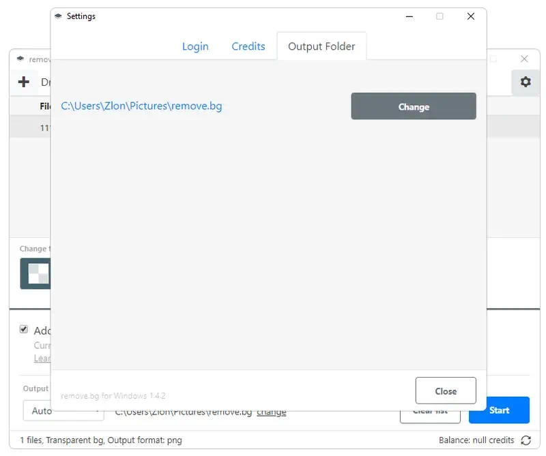Open the C:\Users\Zlon\Pictures\remove.bg folder link
The image size is (546, 456).
141,106
